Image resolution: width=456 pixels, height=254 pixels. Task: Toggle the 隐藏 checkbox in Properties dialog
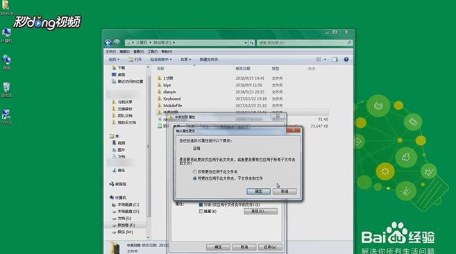click(x=201, y=212)
